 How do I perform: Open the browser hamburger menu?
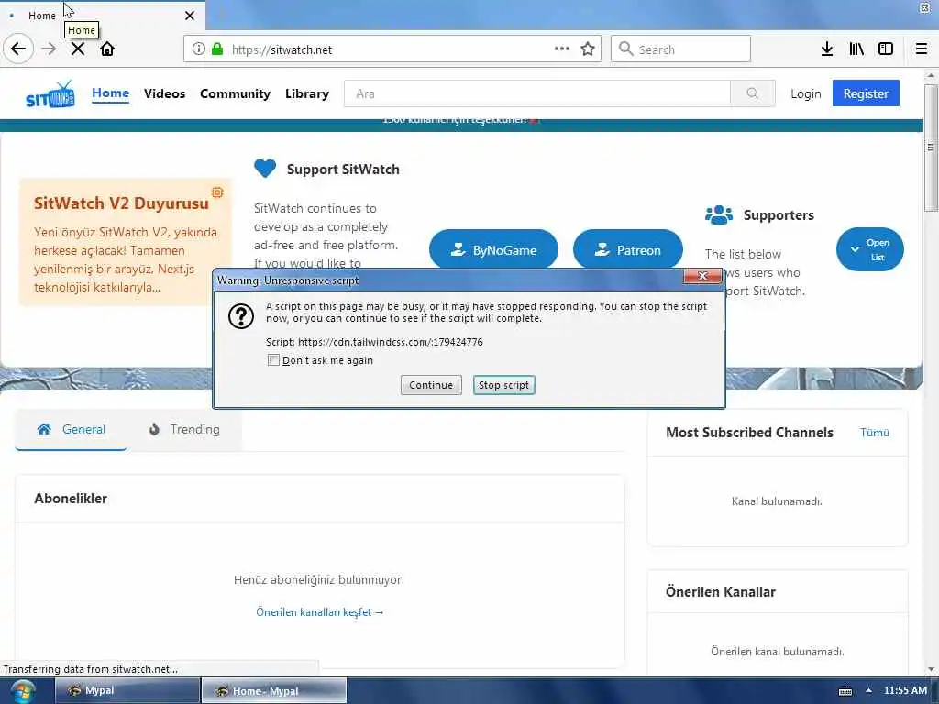click(921, 49)
